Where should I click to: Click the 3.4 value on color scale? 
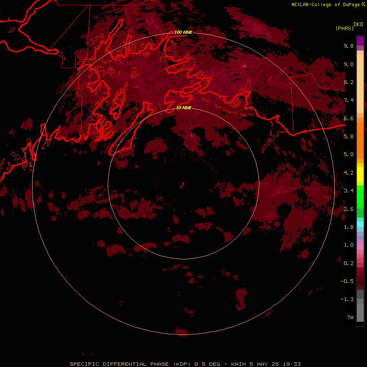(349, 191)
